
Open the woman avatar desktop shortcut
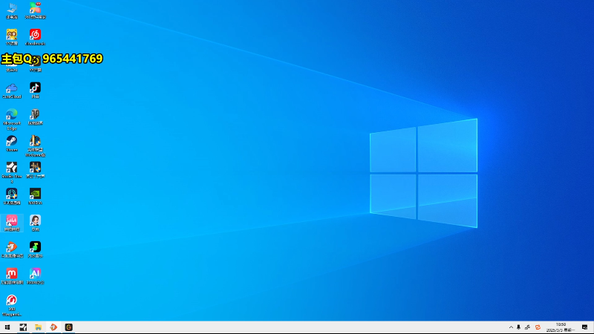[x=35, y=223]
